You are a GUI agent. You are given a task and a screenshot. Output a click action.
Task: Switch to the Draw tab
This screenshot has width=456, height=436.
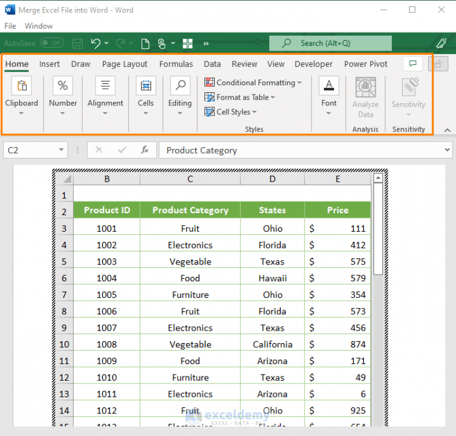(x=80, y=64)
